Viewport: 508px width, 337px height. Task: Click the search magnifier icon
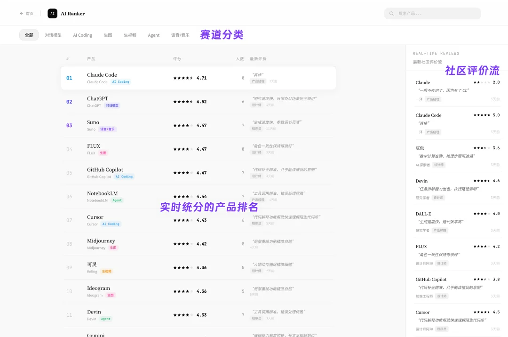tap(392, 13)
